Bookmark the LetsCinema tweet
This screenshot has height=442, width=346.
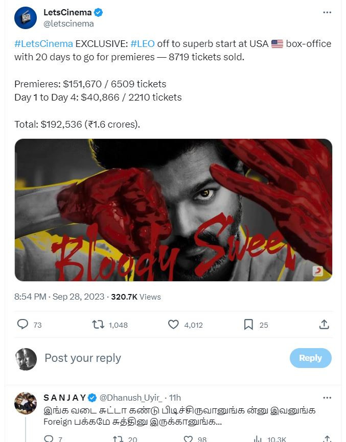tap(248, 324)
